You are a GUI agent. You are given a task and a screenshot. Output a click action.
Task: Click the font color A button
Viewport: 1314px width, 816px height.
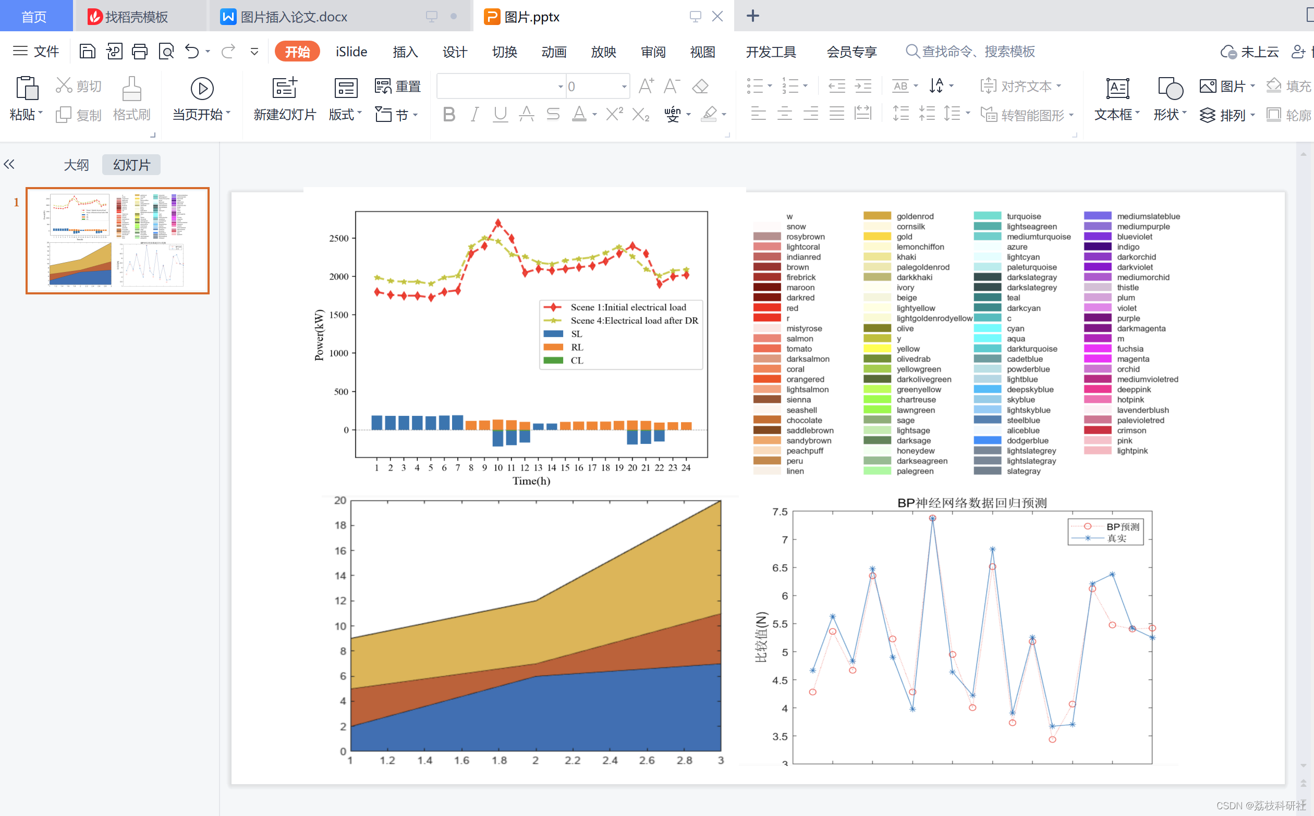(579, 115)
